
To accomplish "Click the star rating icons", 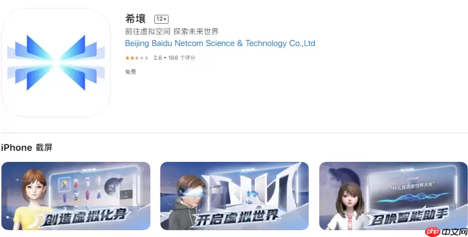I will coord(137,58).
